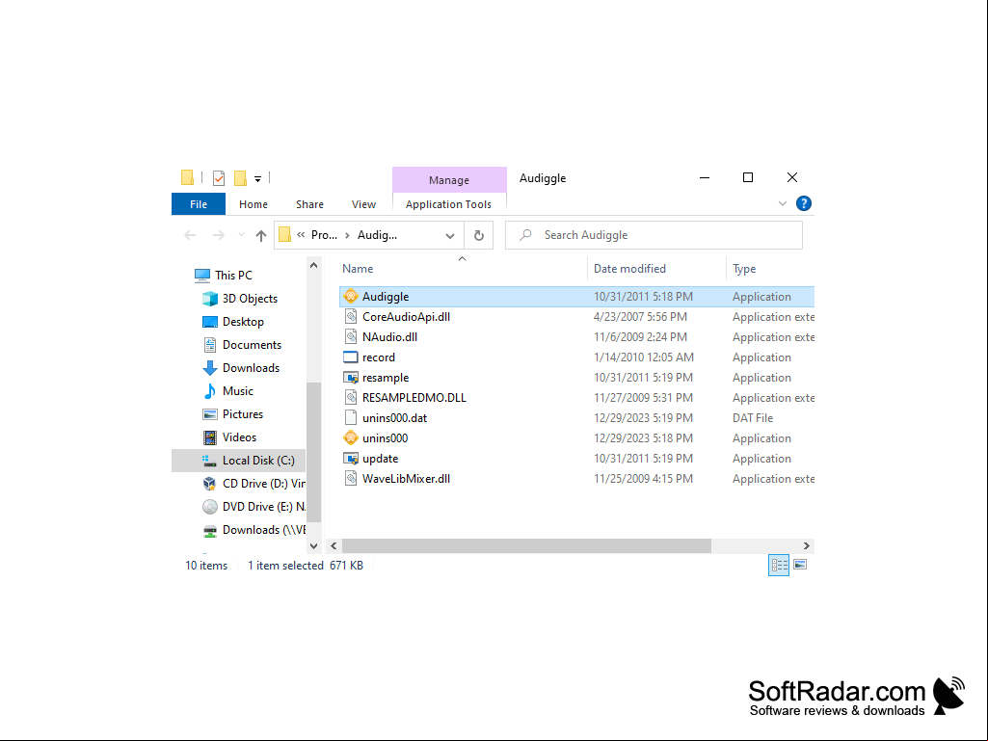This screenshot has height=741, width=988.
Task: Click the horizontal scrollbar right arrow
Action: click(x=806, y=545)
